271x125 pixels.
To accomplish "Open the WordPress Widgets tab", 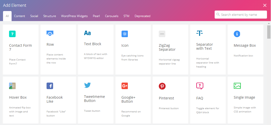I will pos(74,16).
